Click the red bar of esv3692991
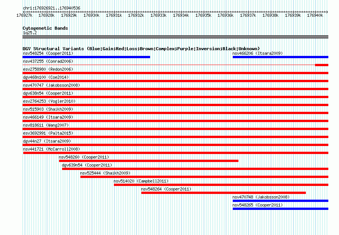The image size is (339, 235). click(x=175, y=137)
